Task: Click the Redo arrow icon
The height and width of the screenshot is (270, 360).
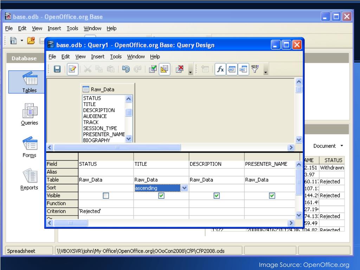Action: click(x=137, y=69)
